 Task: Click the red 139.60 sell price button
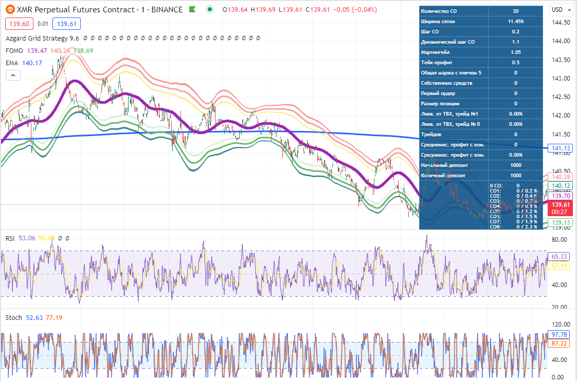click(20, 24)
